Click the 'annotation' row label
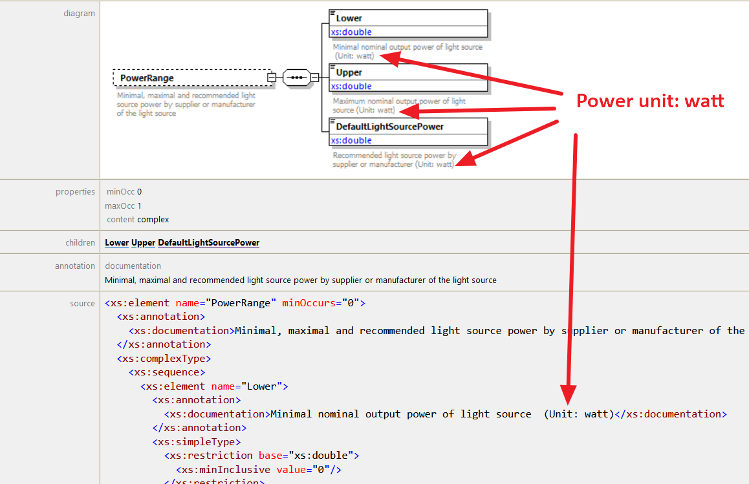This screenshot has height=484, width=749. point(75,266)
